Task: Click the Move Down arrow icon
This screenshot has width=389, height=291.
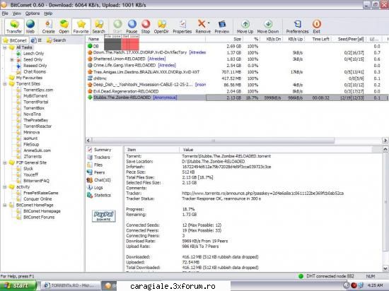Action: 268,26
